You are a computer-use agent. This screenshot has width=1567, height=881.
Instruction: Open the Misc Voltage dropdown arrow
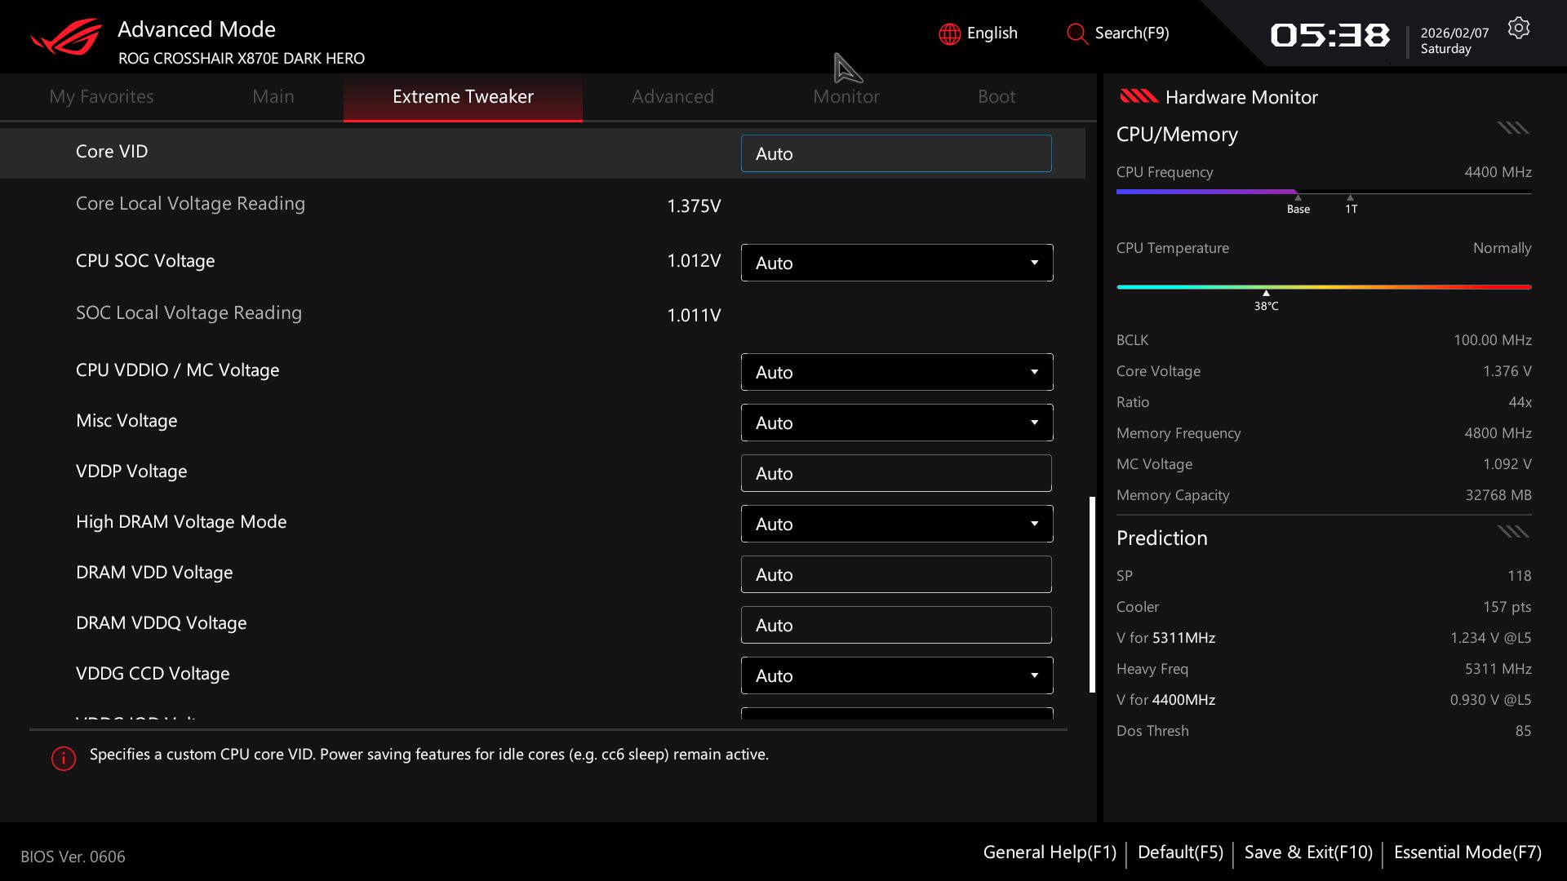tap(1033, 423)
